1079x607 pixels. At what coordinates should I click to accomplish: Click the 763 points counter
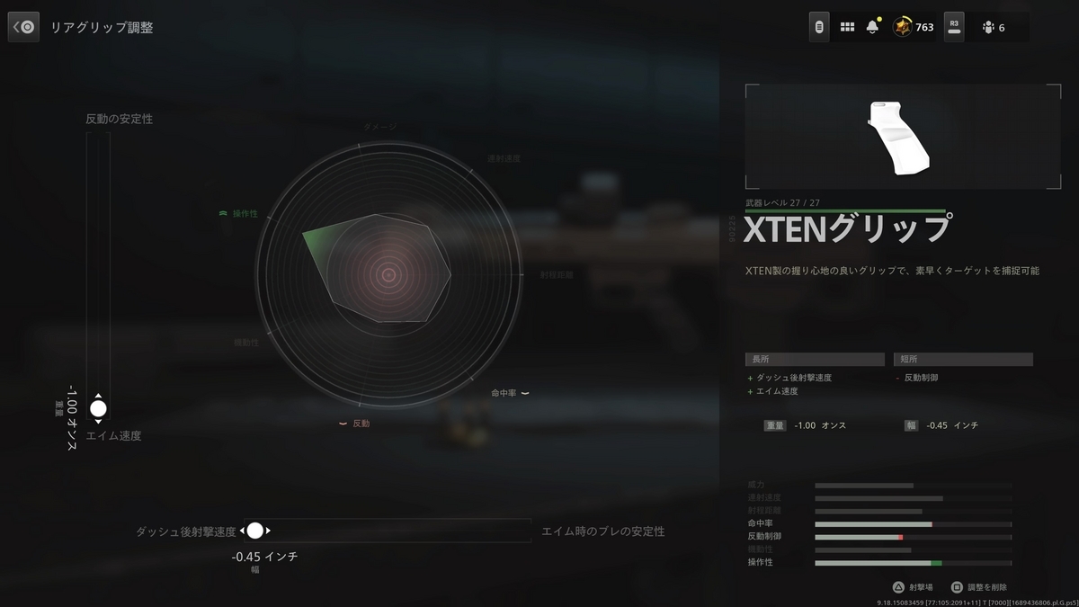[x=924, y=28]
